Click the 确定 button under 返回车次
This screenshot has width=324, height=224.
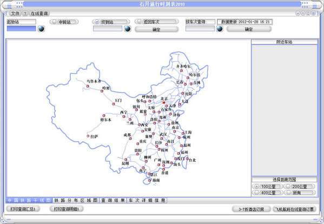click(x=156, y=30)
